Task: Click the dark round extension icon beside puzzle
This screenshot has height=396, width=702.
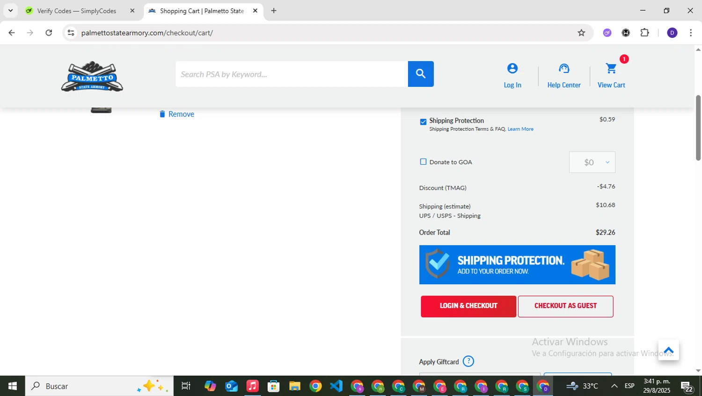Action: coord(626,33)
